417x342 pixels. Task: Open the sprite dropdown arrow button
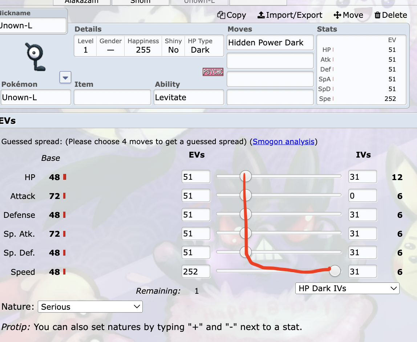[x=65, y=77]
